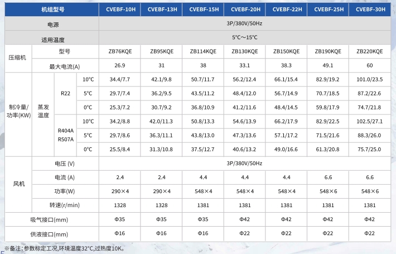
Task: Click the ZB220KQE compressor cell
Action: click(370, 51)
